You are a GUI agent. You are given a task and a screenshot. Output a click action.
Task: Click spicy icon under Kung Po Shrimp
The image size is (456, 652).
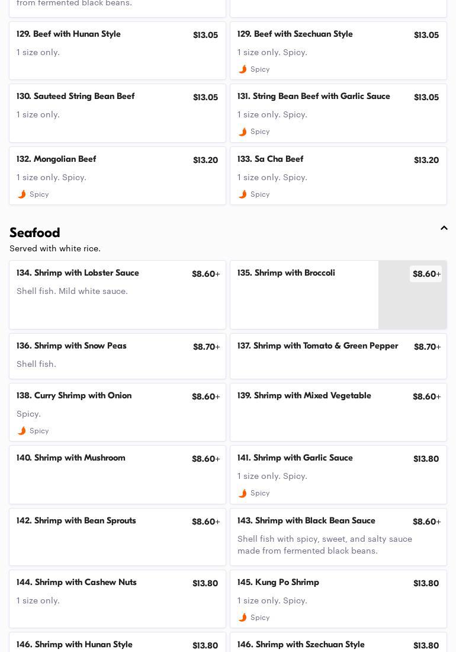[243, 618]
